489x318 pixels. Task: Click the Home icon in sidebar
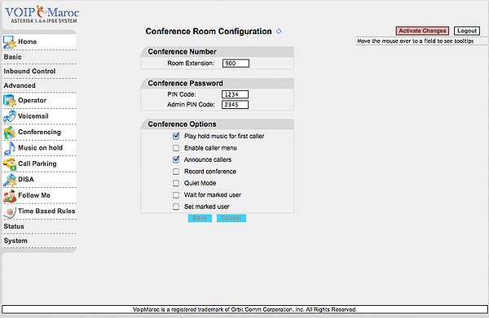pos(9,42)
